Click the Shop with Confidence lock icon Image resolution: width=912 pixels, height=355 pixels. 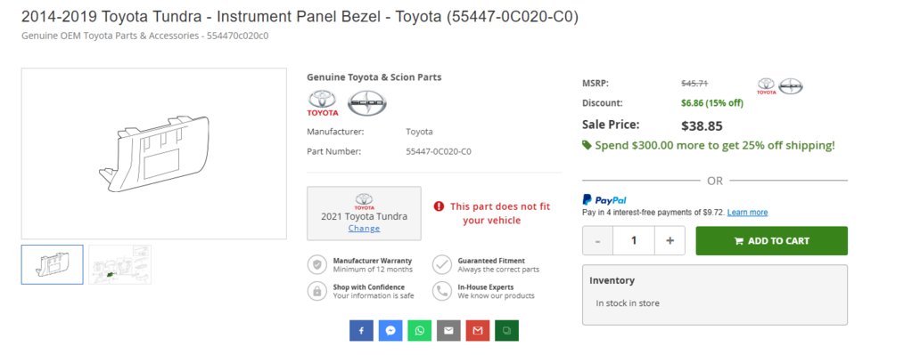[x=317, y=291]
